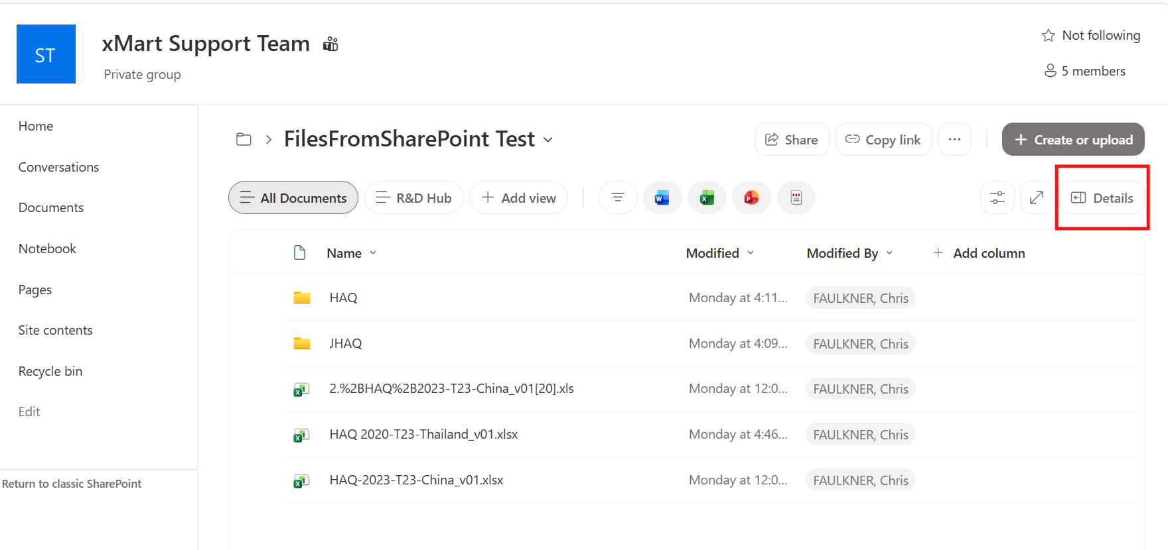
Task: Open the HAQ folder name
Action: (x=344, y=298)
